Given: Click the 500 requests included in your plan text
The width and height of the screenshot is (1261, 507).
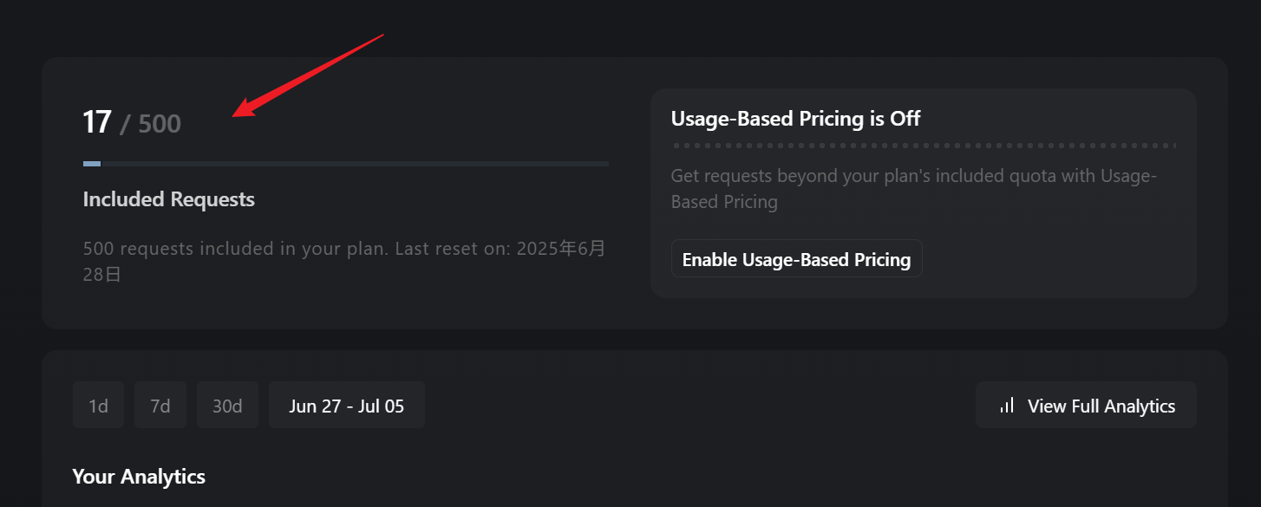Looking at the screenshot, I should coord(234,249).
